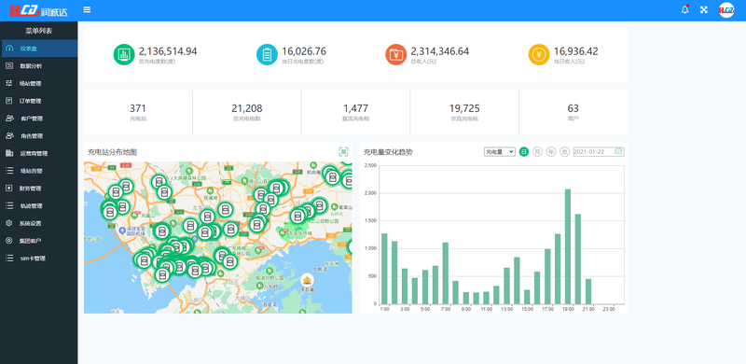746x364 pixels.
Task: Click the RCD 润诚达 logo
Action: click(38, 10)
